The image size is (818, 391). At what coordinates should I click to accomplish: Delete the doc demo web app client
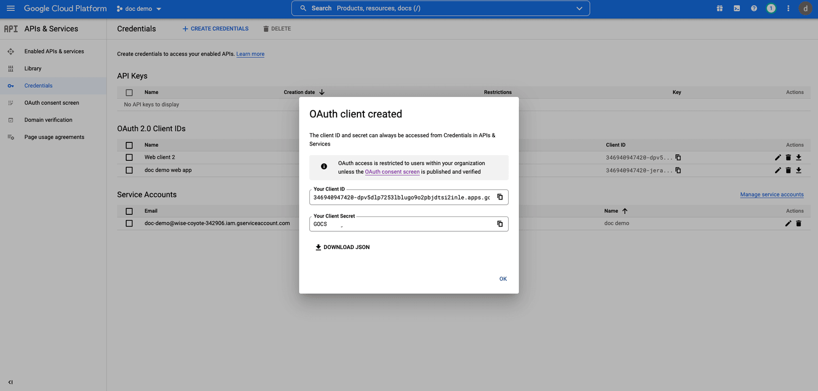pyautogui.click(x=788, y=170)
